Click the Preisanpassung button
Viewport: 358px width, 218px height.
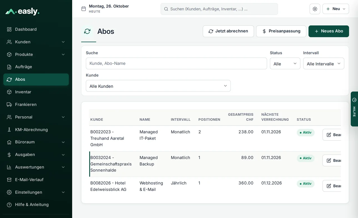tap(281, 31)
